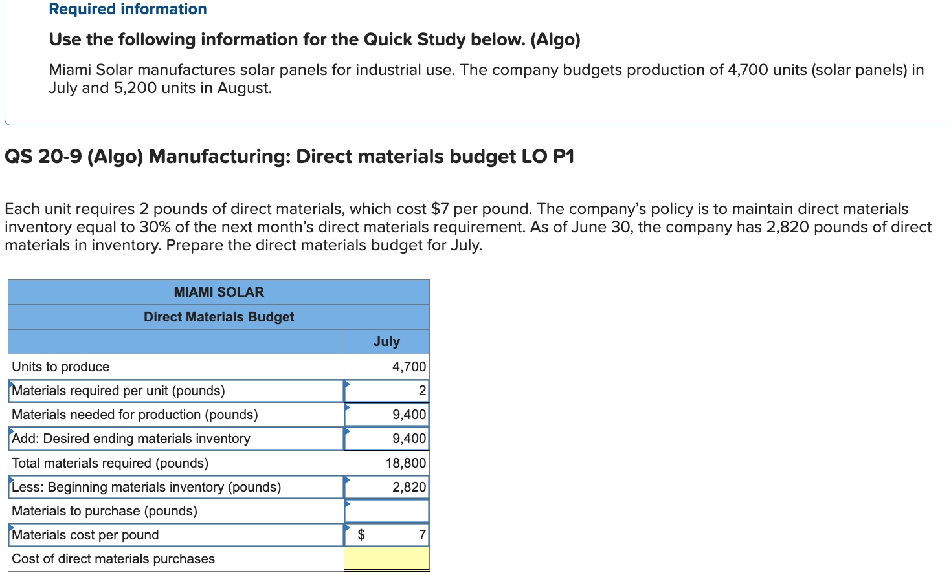The image size is (951, 586).
Task: Click the blue triangle beside the 9,400 production cell
Action: tap(348, 408)
